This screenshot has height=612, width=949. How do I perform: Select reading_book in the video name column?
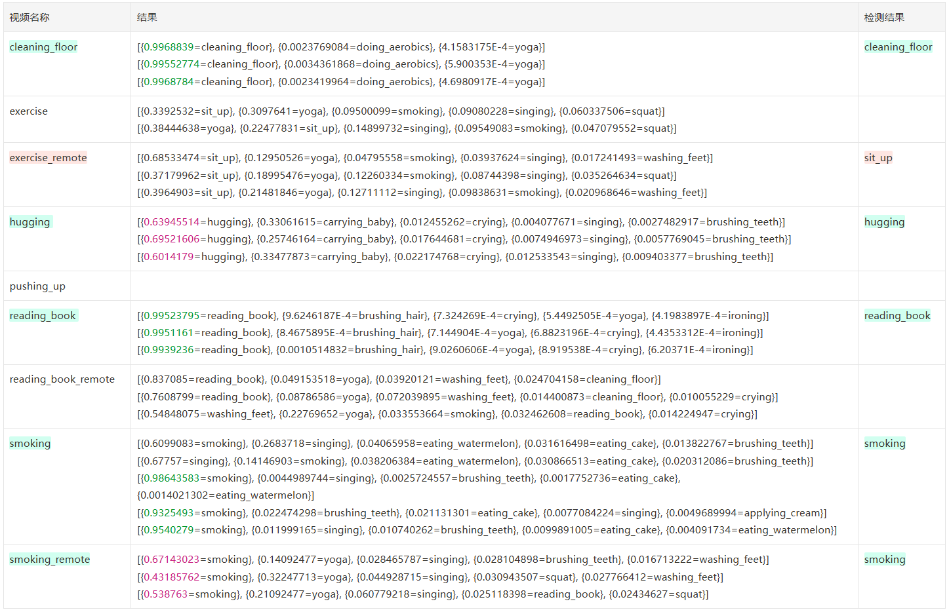click(x=43, y=316)
